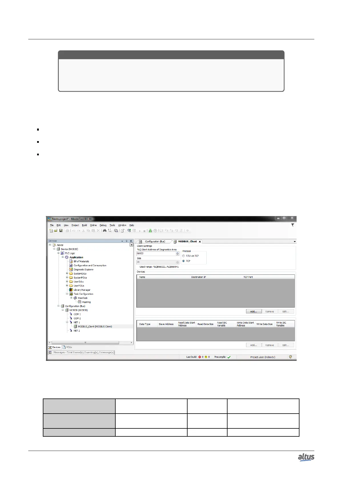Image resolution: width=340 pixels, height=480 pixels.
Task: Click Edit... in the Devices section
Action: coord(286,312)
